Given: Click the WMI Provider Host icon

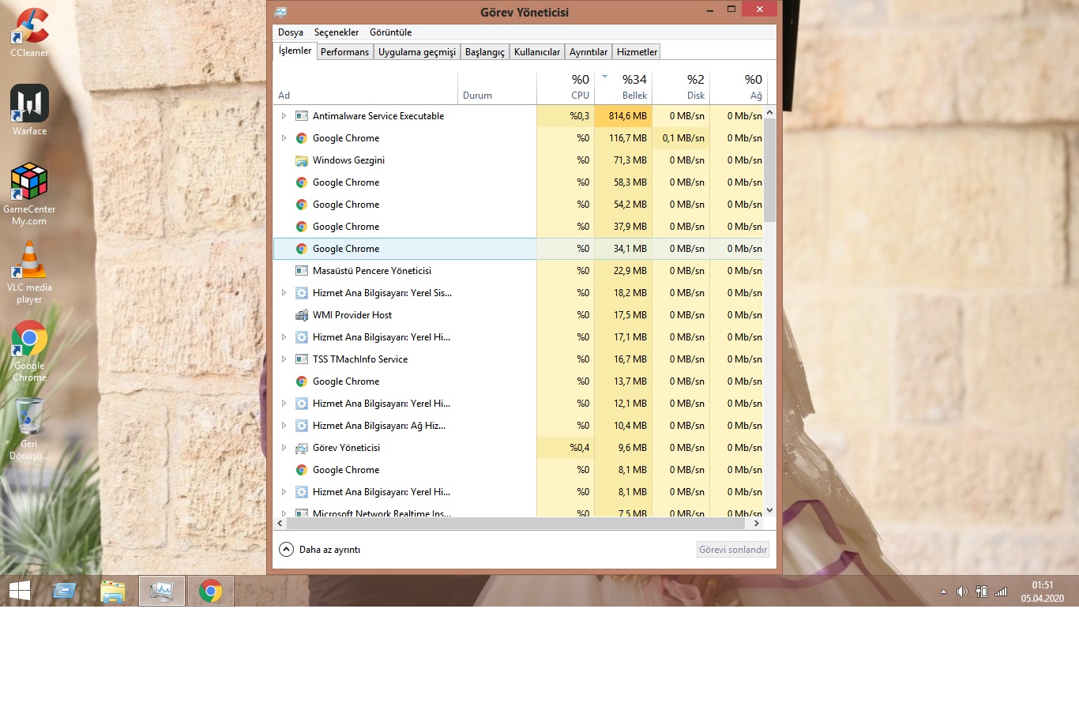Looking at the screenshot, I should pos(301,315).
